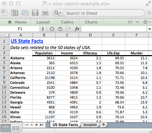Image resolution: width=152 pixels, height=133 pixels.
Task: Select Illinois population value 11197
Action: point(44,117)
